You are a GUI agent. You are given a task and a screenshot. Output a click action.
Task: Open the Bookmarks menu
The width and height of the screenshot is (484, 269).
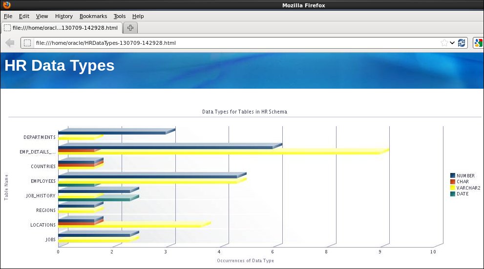[x=93, y=17]
